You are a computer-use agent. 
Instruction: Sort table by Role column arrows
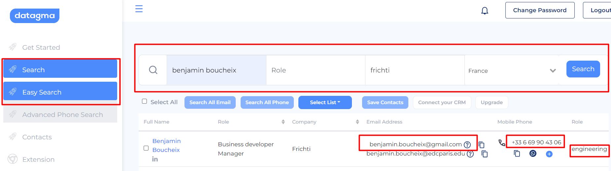[283, 122]
